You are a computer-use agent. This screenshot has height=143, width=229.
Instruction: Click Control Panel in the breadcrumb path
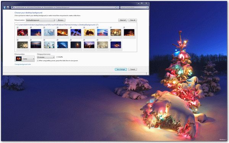coord(20,7)
